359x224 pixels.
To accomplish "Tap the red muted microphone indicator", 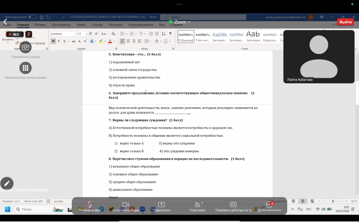I will click(x=29, y=34).
